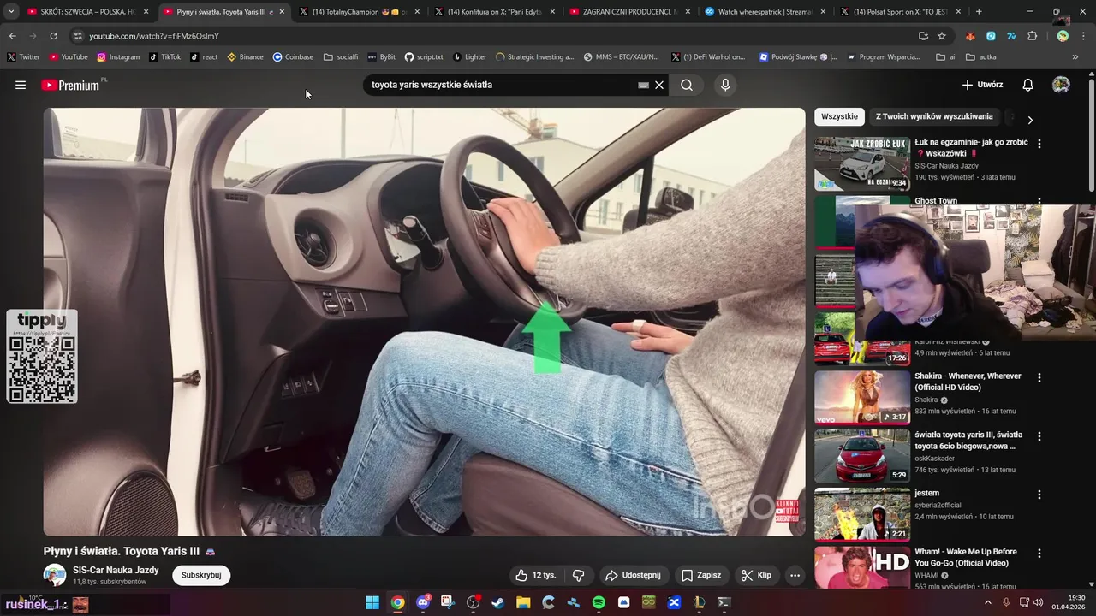Image resolution: width=1096 pixels, height=616 pixels.
Task: Open the socialfi bookmarks folder
Action: click(341, 57)
